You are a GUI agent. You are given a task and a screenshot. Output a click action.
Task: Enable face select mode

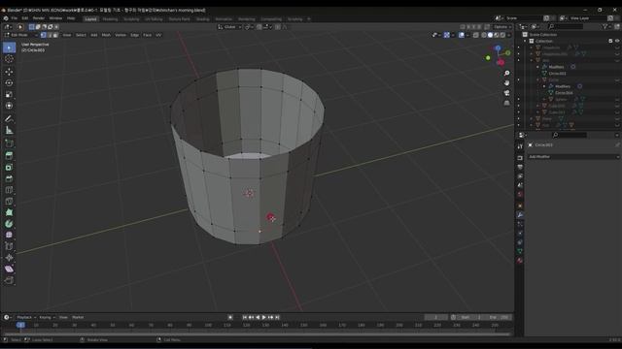click(55, 35)
